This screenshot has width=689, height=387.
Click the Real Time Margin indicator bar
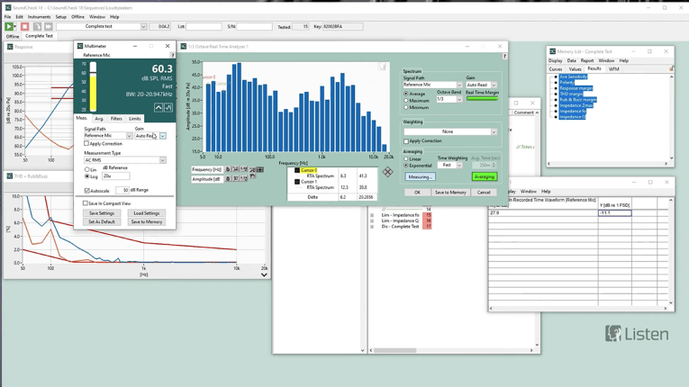tap(482, 99)
